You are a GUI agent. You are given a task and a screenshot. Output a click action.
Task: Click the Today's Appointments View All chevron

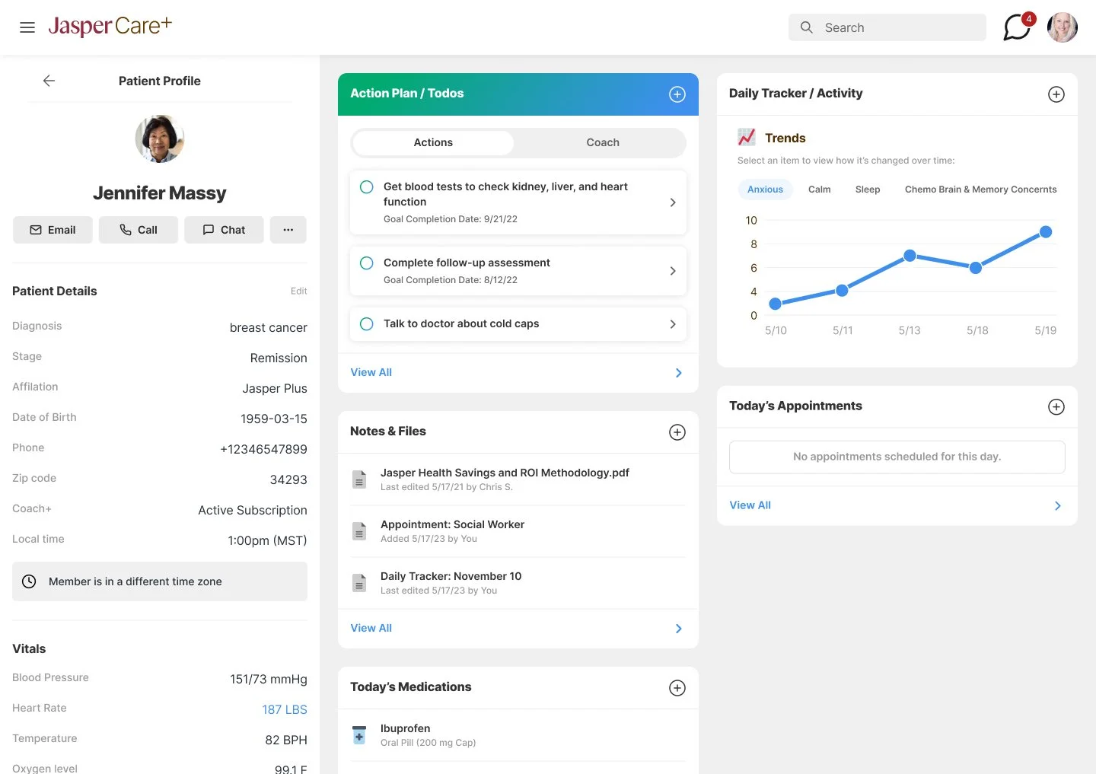click(1058, 506)
